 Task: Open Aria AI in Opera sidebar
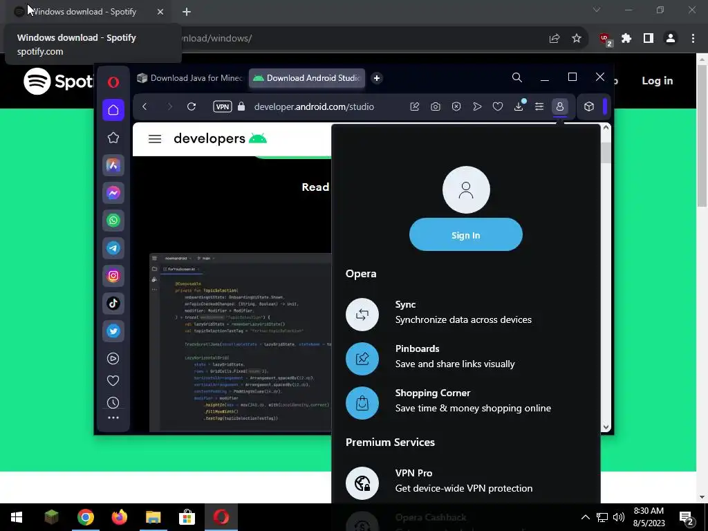(113, 165)
